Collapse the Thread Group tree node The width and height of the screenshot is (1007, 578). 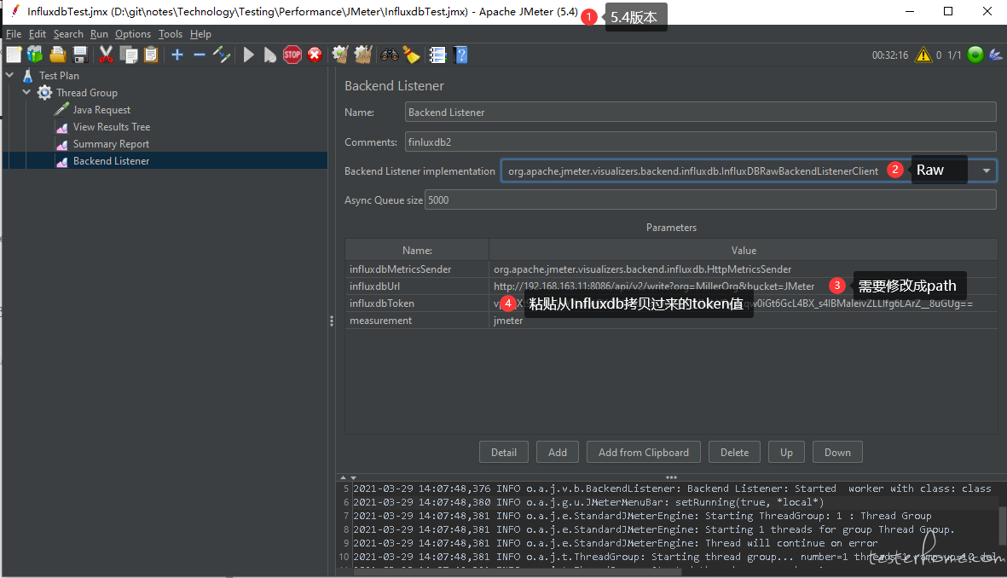(x=26, y=92)
